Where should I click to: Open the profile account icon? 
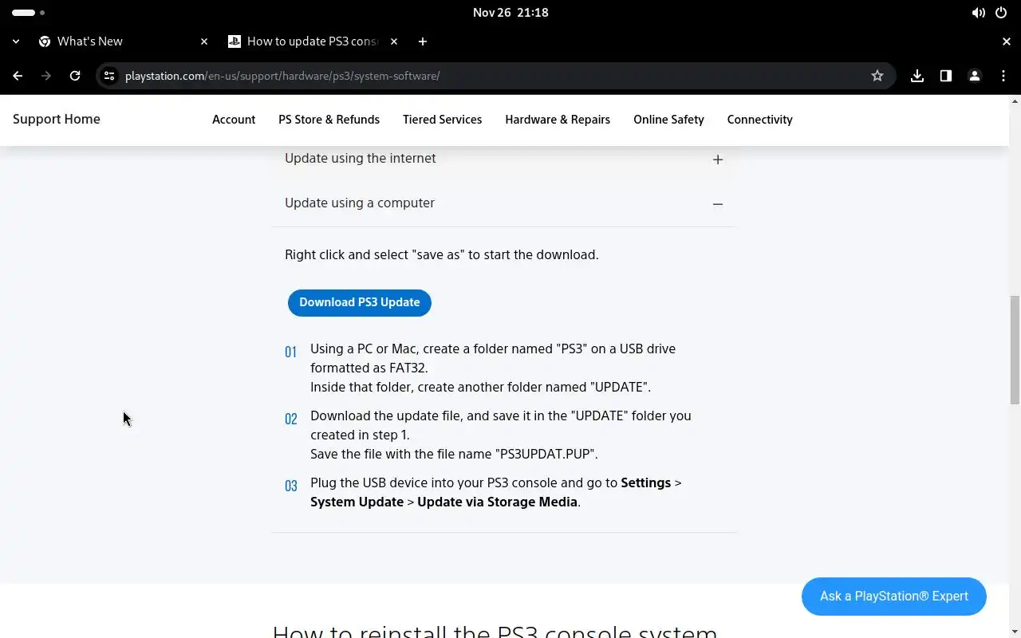[975, 76]
